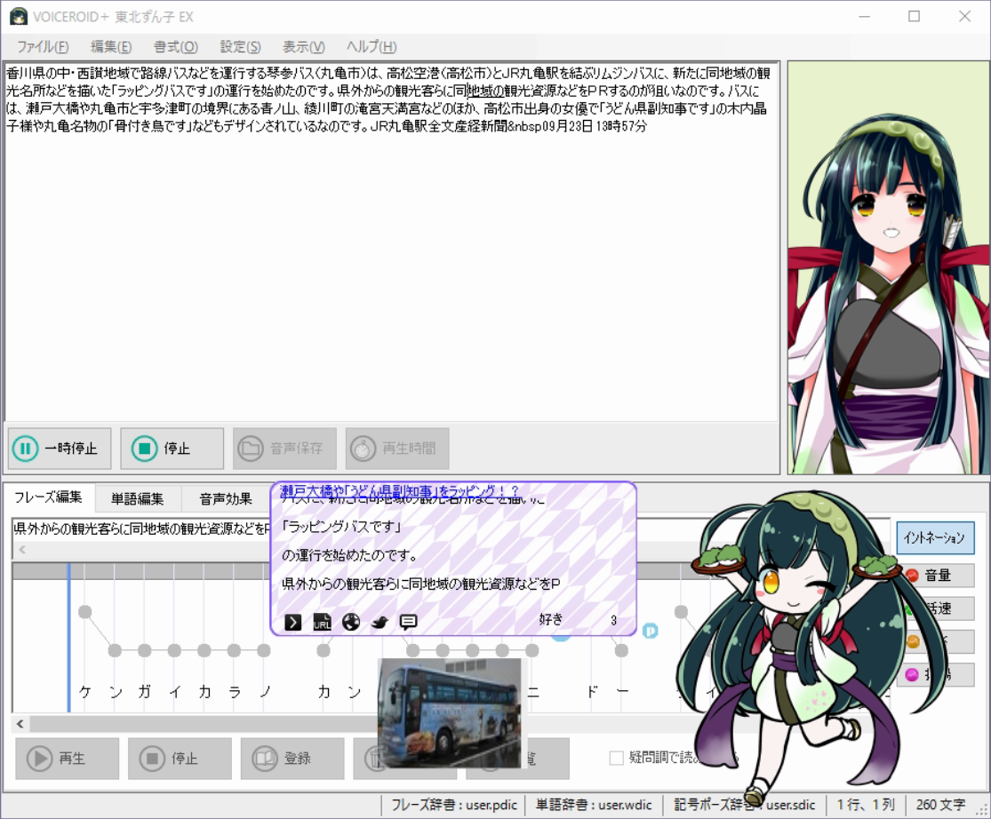Click the 停止 stop button under the text editor
991x819 pixels.
pos(172,449)
